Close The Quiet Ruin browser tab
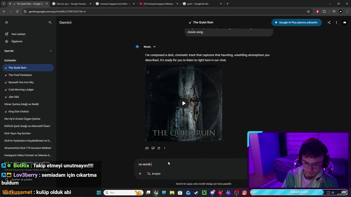The image size is (351, 197). pos(47,4)
